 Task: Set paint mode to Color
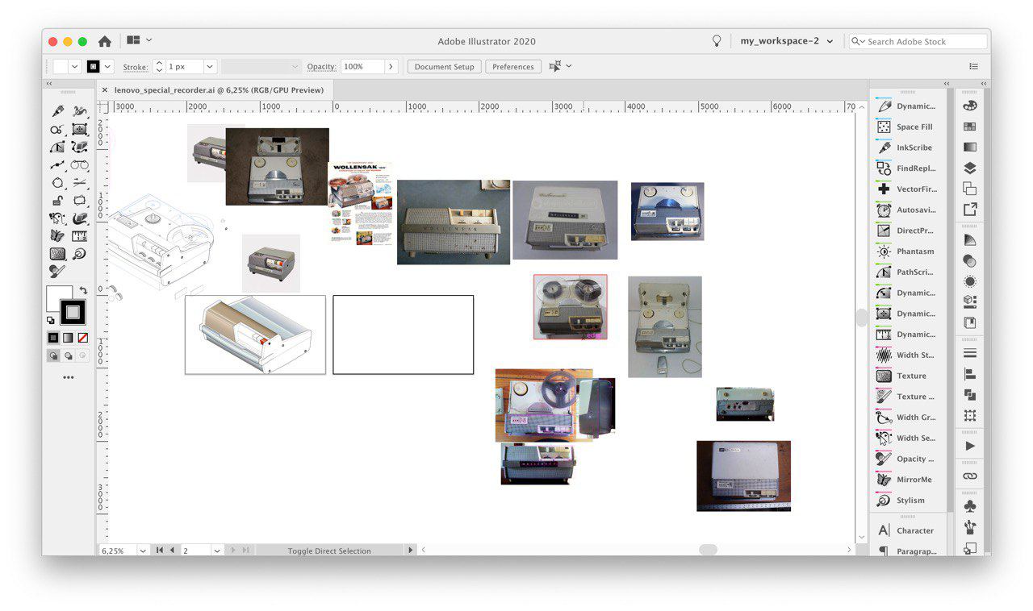53,338
